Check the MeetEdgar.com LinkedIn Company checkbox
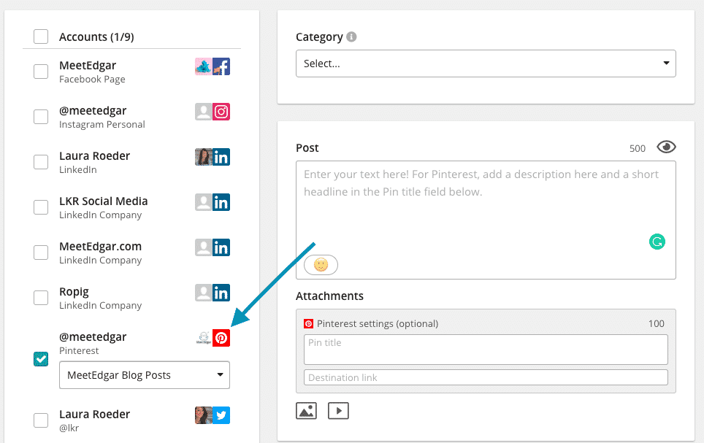The height and width of the screenshot is (443, 704). pos(41,253)
